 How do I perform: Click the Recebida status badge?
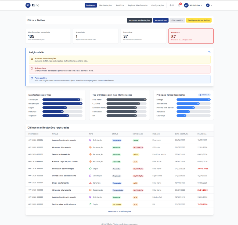116,169
